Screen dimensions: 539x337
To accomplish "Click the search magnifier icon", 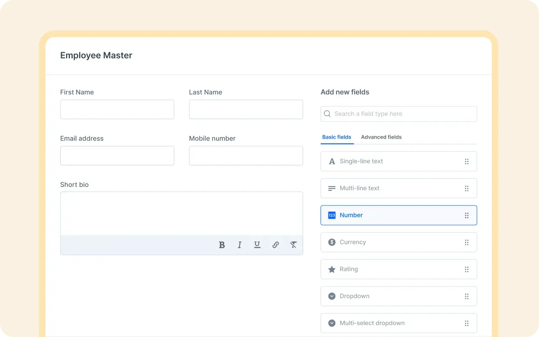I will (x=328, y=114).
